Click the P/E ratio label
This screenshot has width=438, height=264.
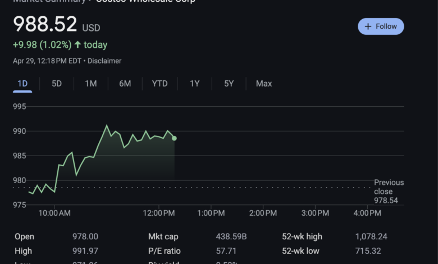coord(164,251)
